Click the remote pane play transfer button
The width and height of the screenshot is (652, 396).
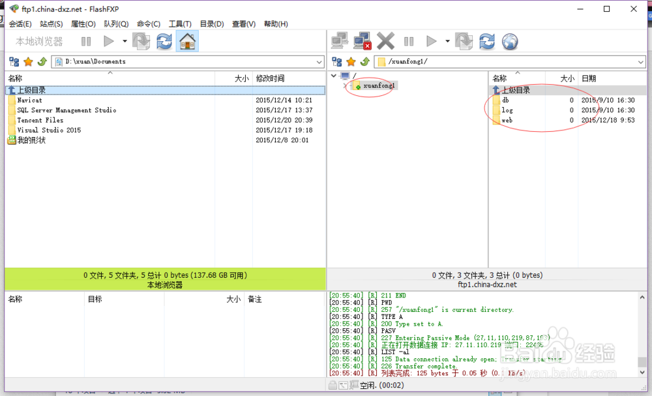(431, 41)
